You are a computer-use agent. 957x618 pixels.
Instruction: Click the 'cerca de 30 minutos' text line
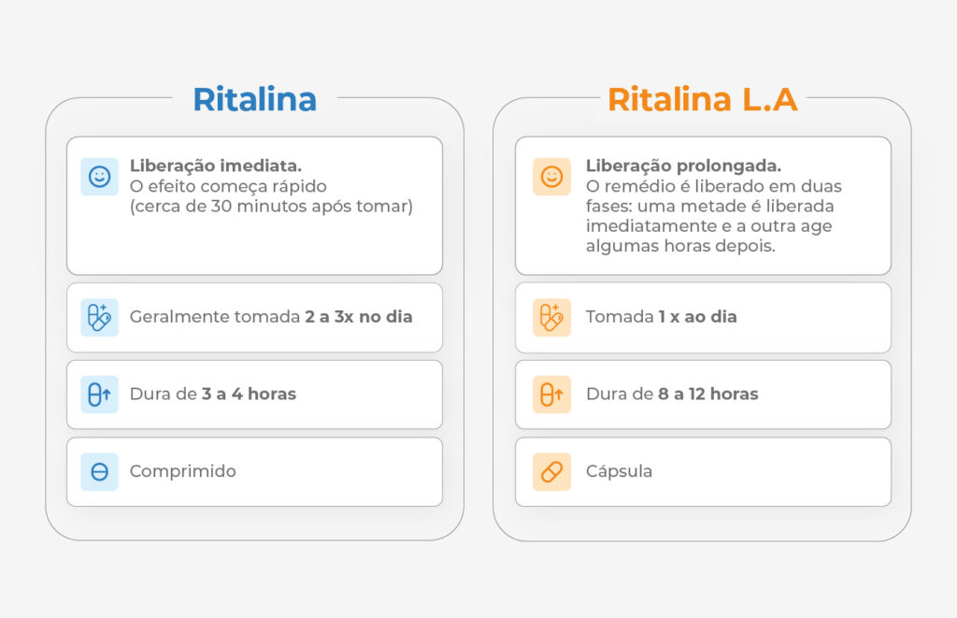(271, 207)
